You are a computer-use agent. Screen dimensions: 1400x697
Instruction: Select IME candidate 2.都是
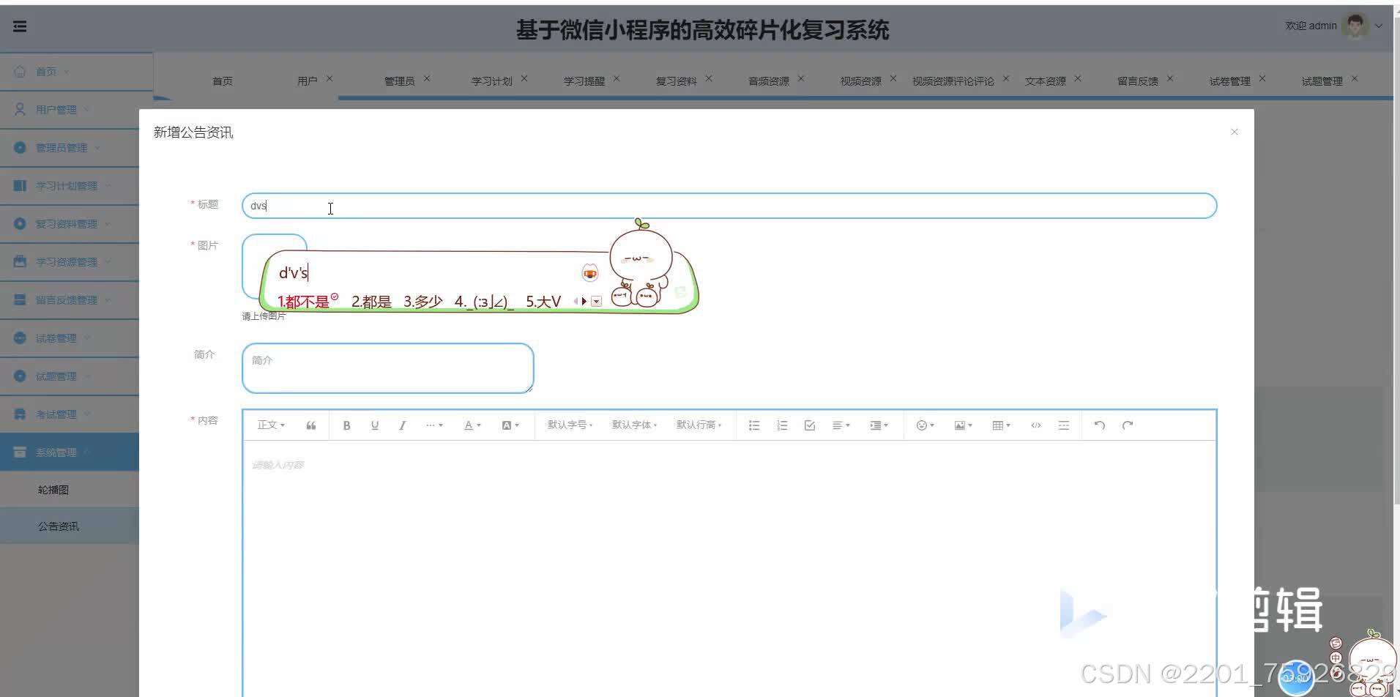coord(371,302)
